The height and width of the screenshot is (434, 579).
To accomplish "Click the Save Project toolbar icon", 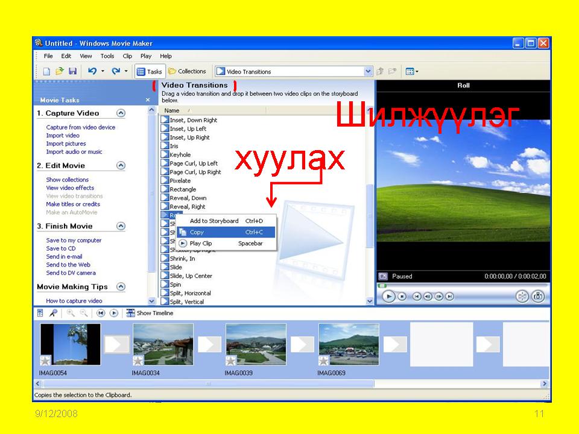I will click(72, 71).
